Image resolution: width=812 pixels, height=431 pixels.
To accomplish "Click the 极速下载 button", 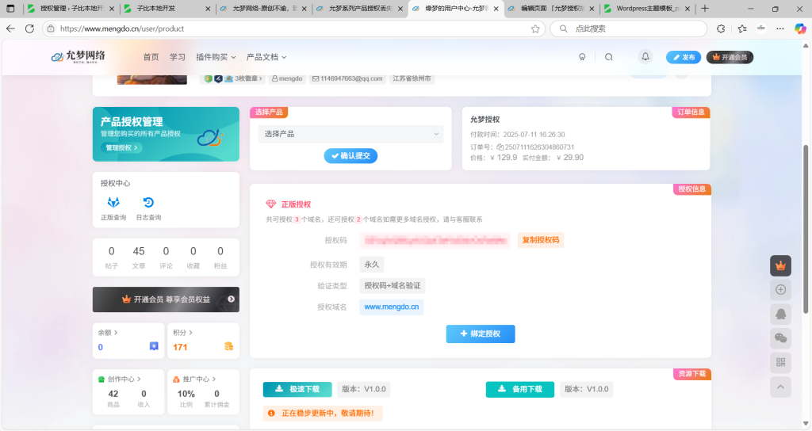I will (x=297, y=389).
